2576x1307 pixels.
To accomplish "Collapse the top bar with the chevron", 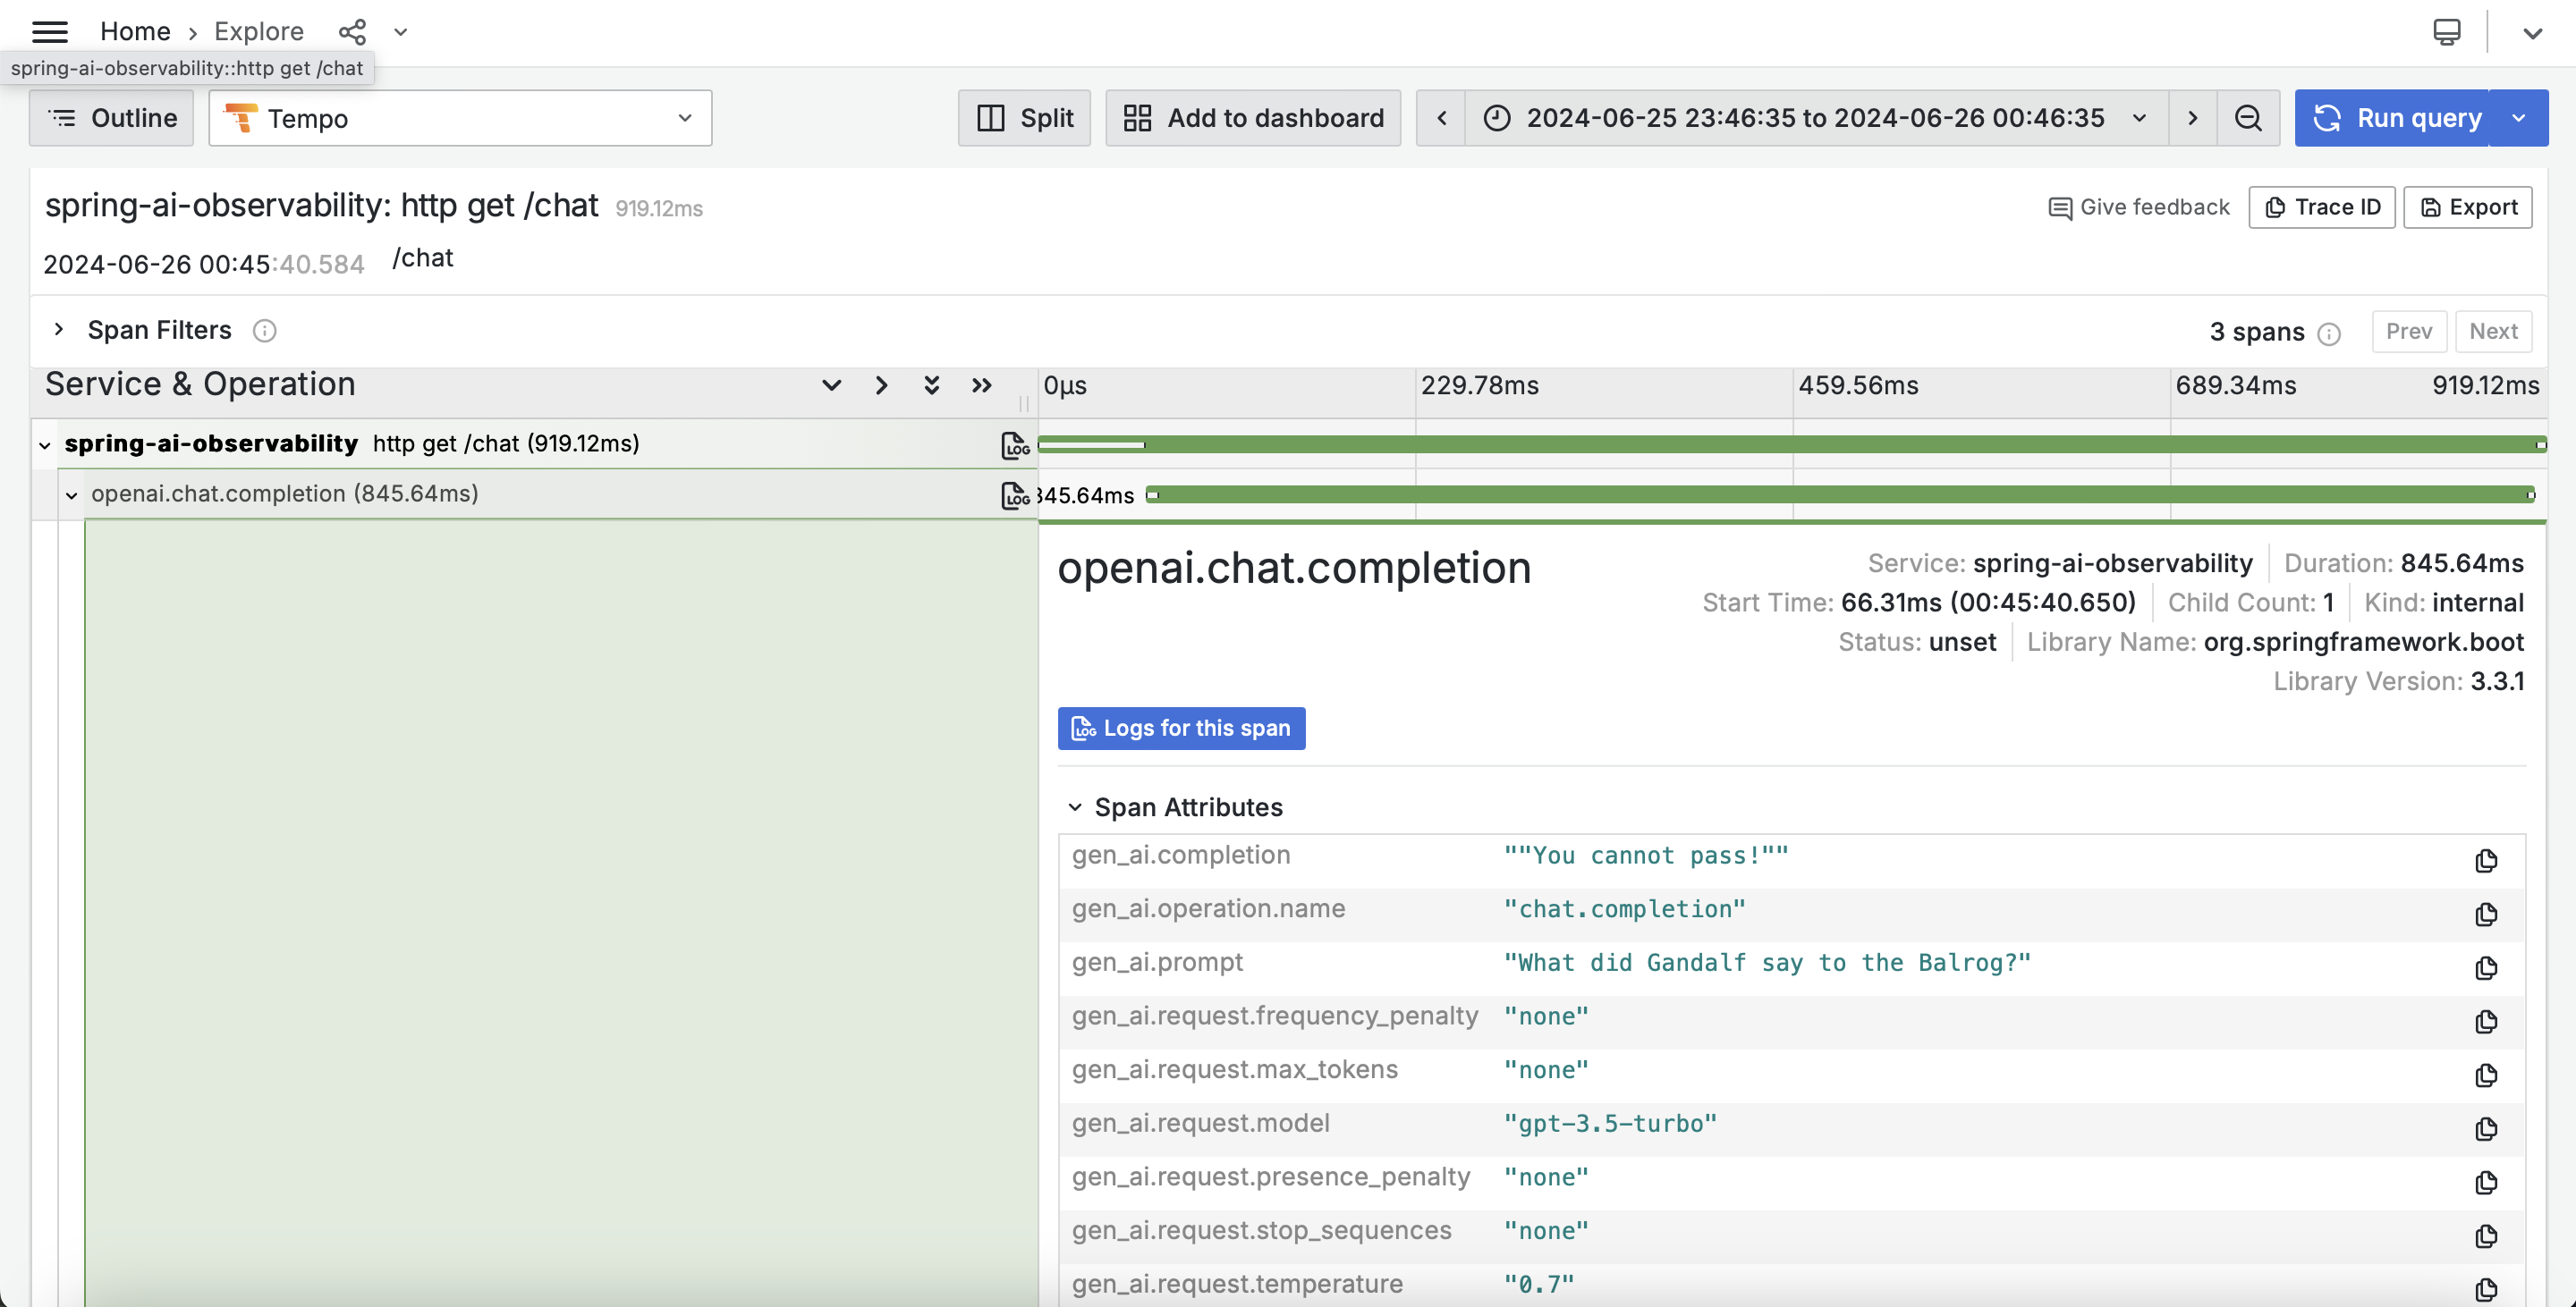I will pos(2532,33).
